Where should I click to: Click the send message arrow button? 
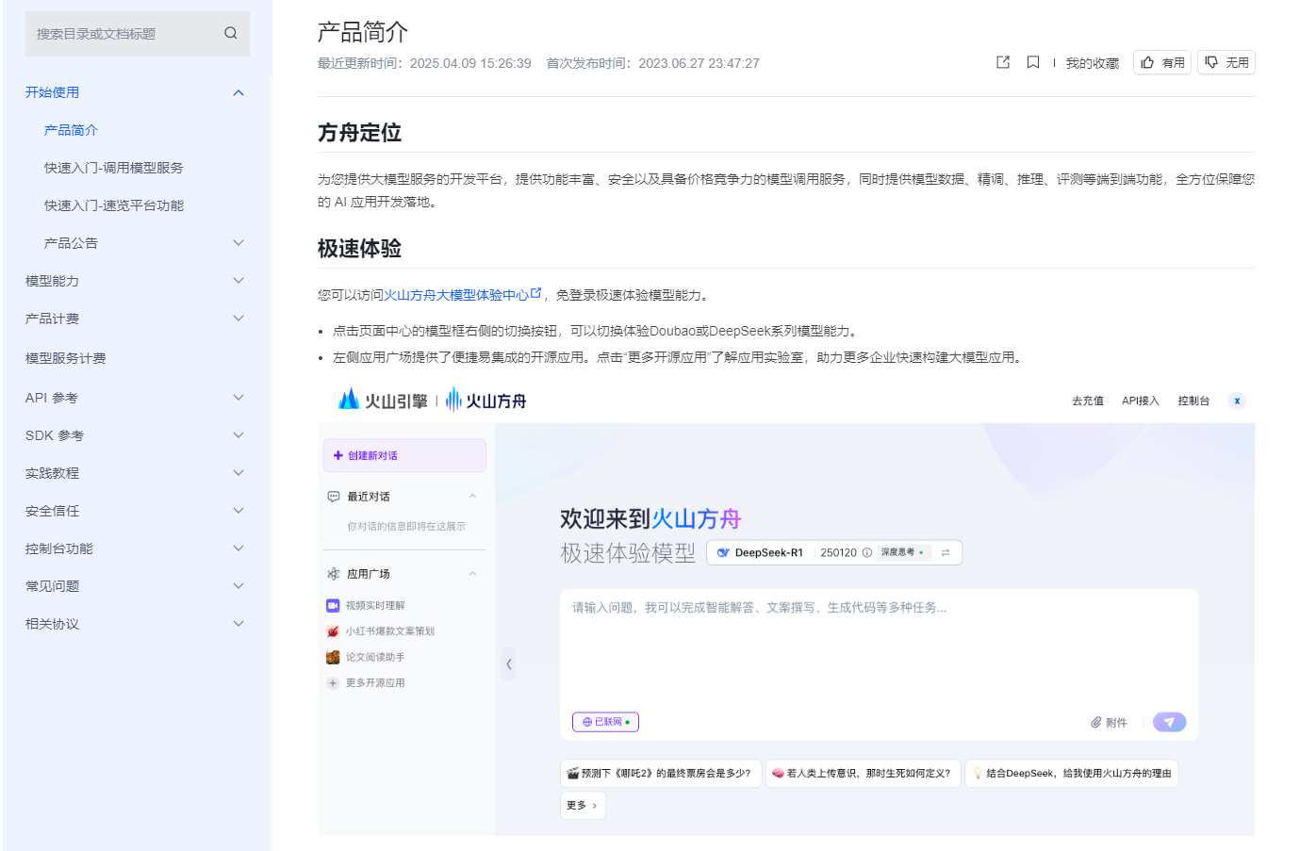1169,722
